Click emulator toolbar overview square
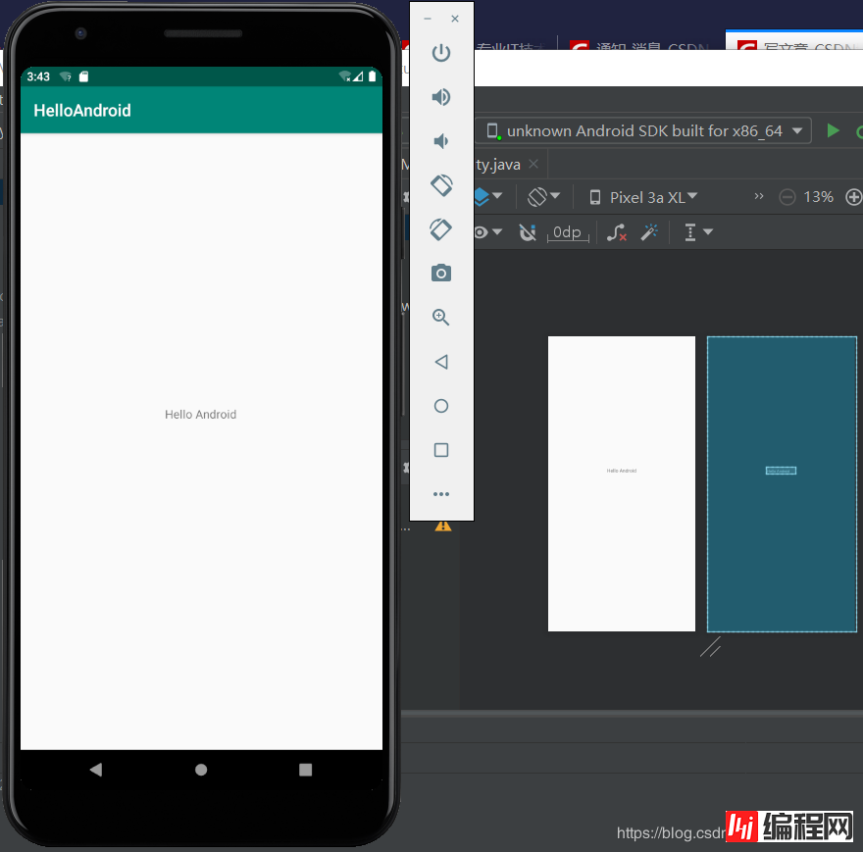 441,450
